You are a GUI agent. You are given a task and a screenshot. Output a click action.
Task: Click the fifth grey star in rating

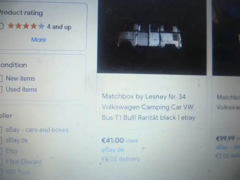[41, 26]
